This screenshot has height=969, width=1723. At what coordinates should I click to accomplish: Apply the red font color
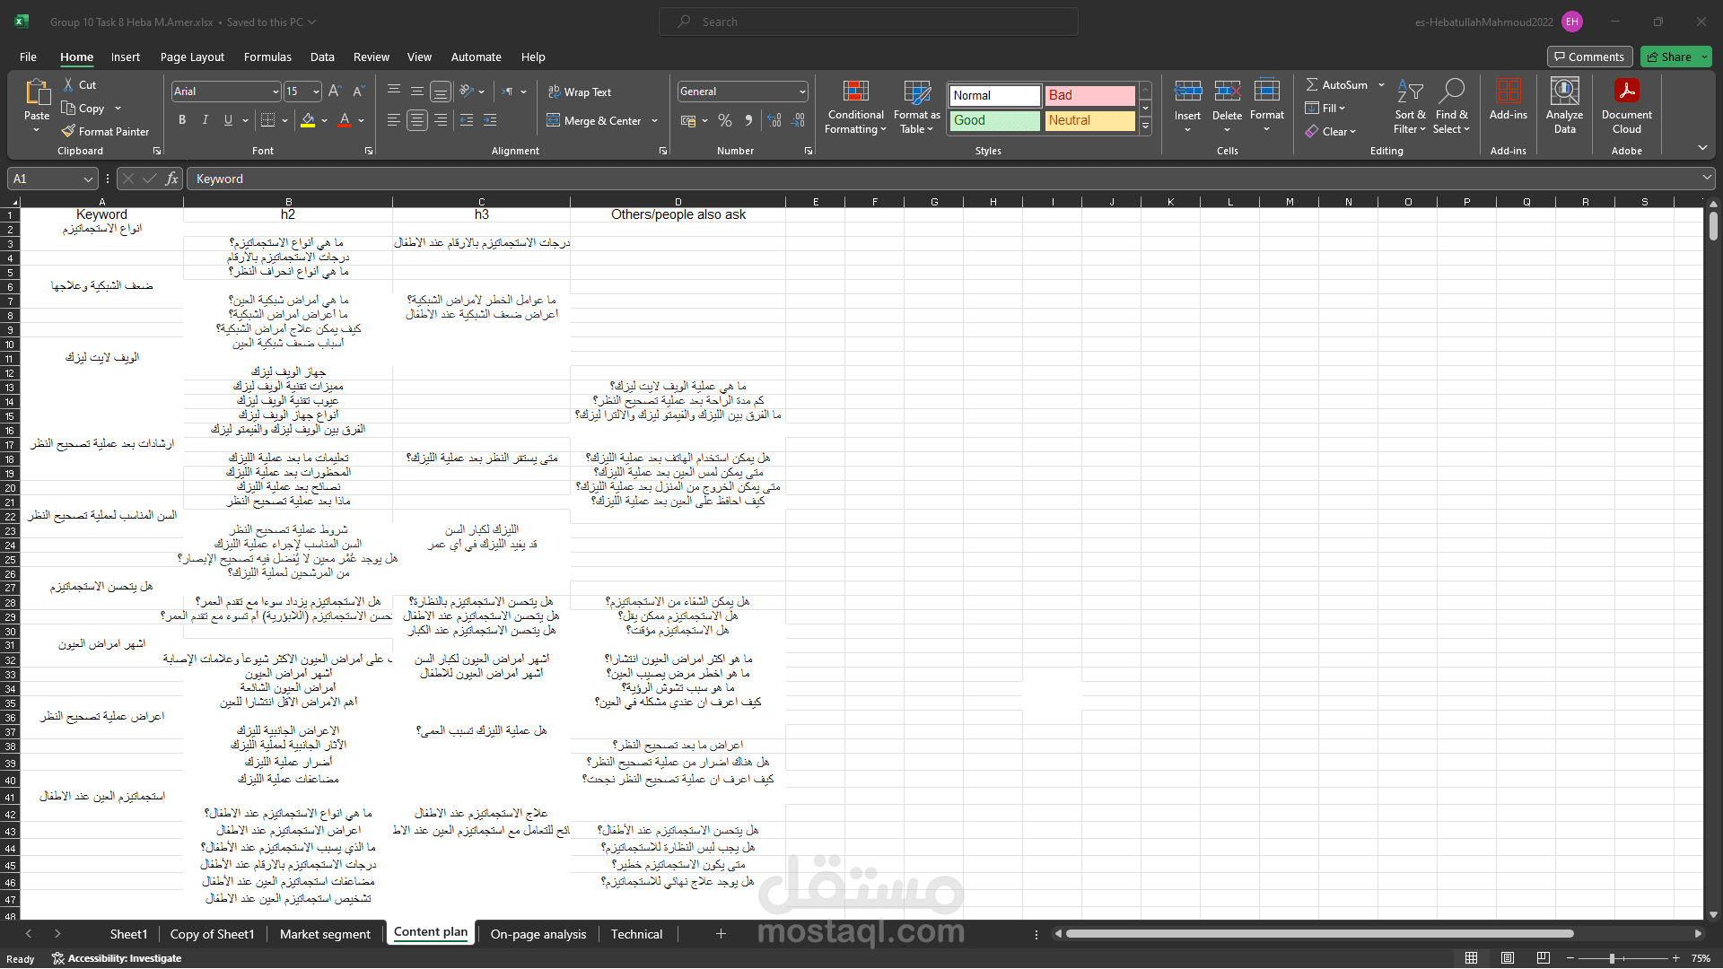tap(345, 120)
